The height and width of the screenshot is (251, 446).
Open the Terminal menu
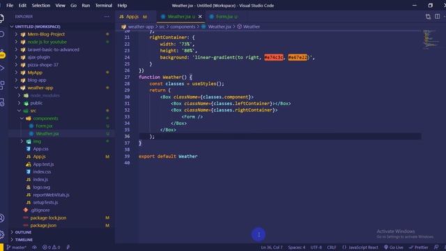click(104, 6)
